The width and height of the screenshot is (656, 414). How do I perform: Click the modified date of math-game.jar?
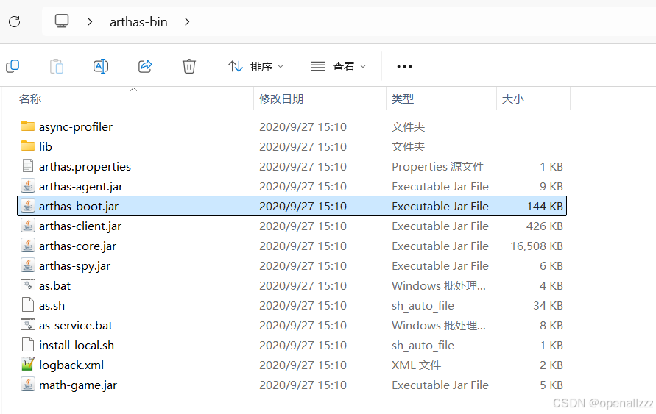coord(303,385)
